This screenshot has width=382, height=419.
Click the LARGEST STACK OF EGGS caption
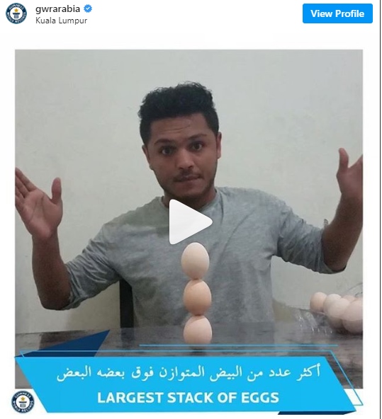(x=188, y=398)
